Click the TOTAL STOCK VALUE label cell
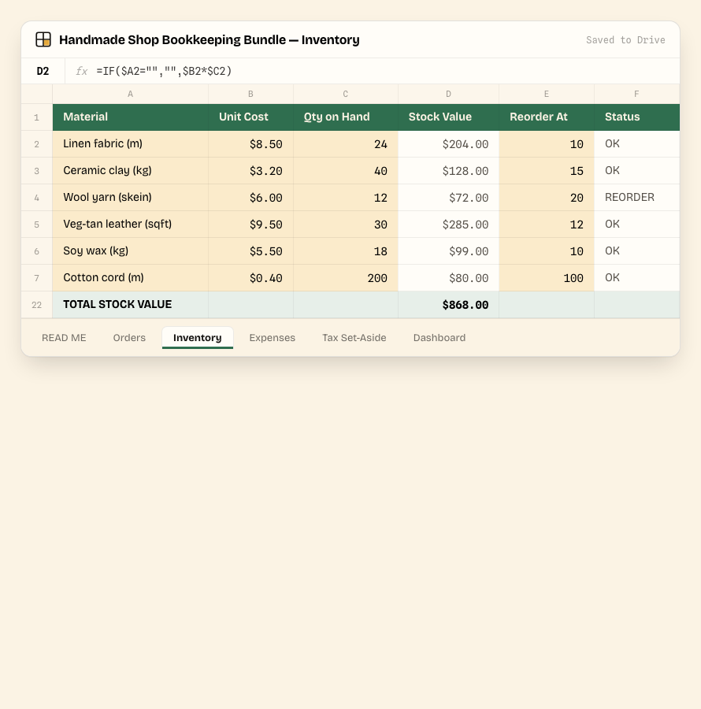701x709 pixels. (x=130, y=305)
